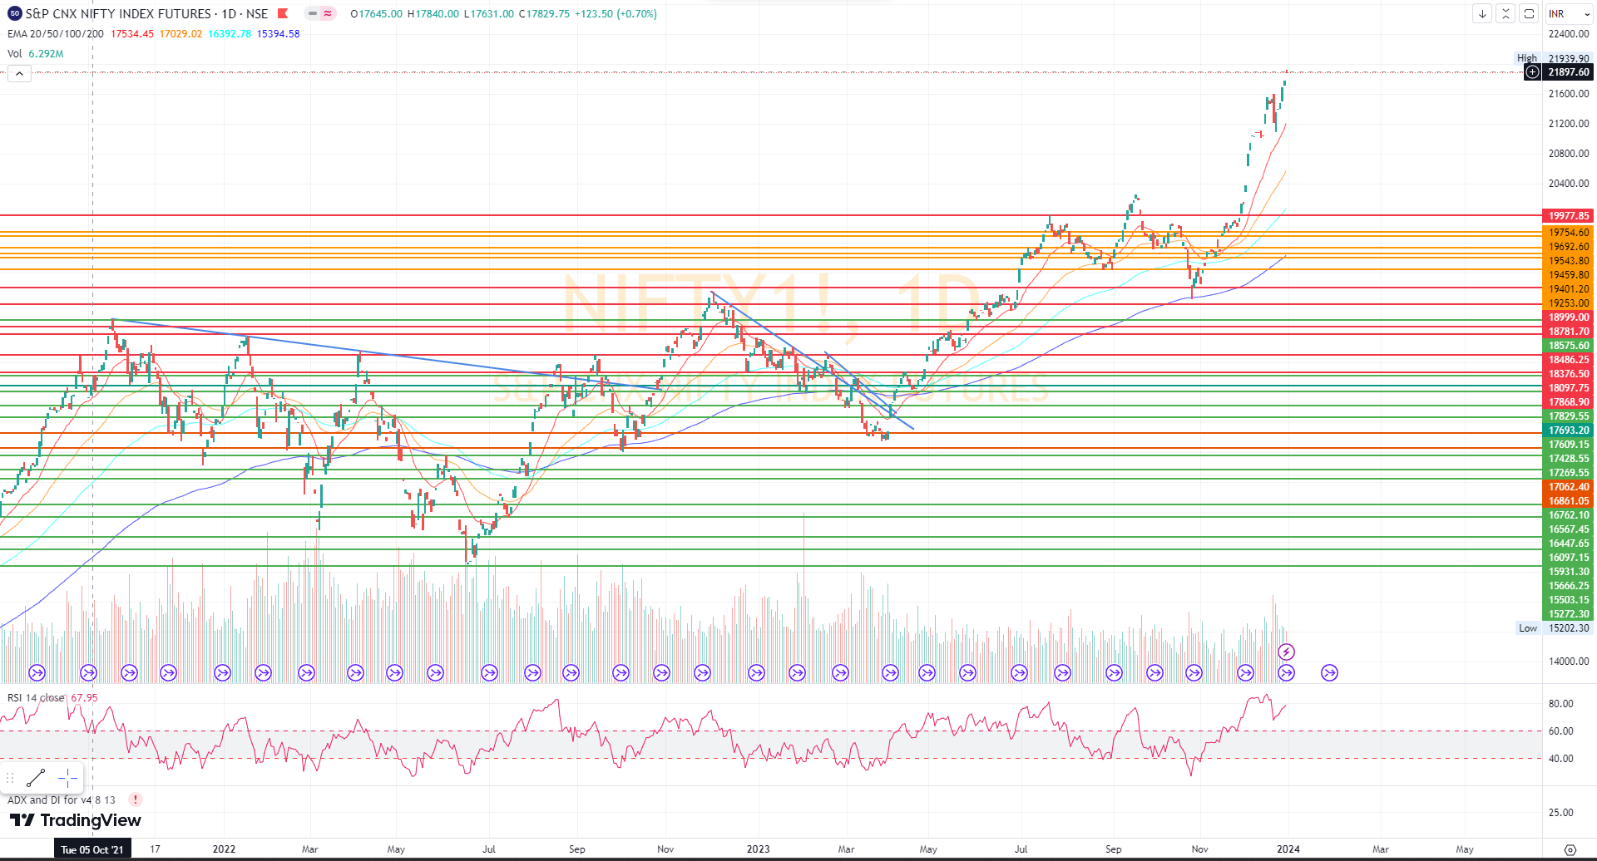Click the 2023 label on time axis
1597x861 pixels.
coord(758,849)
